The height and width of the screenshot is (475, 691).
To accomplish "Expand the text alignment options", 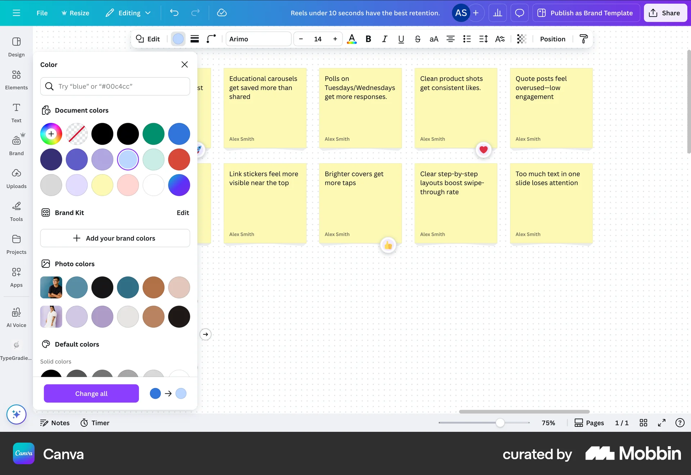I will pyautogui.click(x=450, y=39).
